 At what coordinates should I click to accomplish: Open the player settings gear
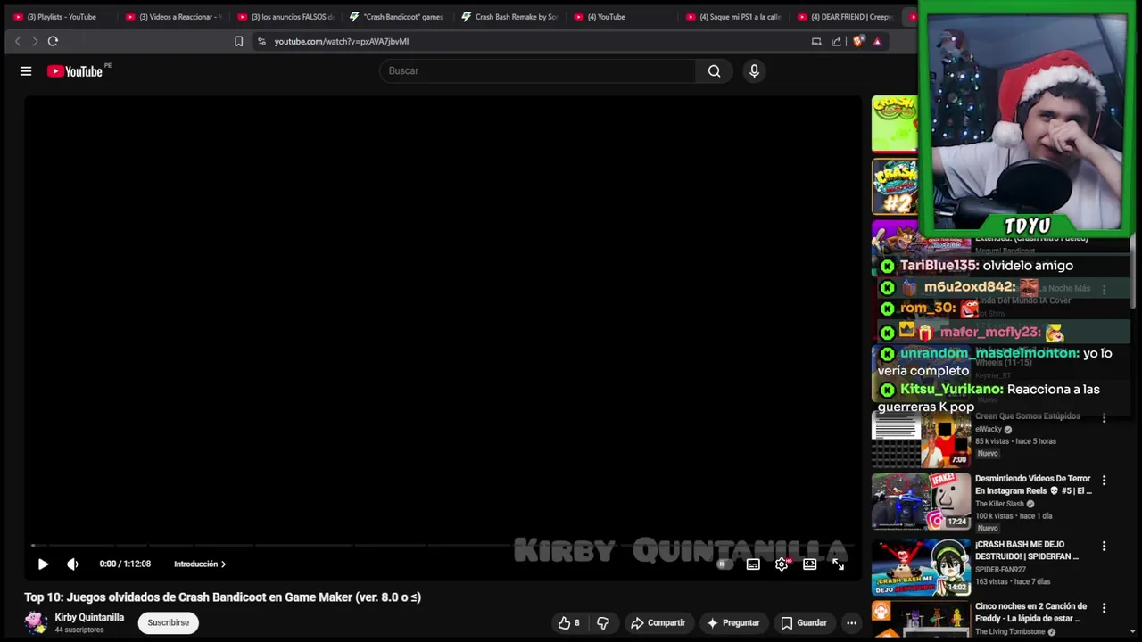(x=782, y=564)
